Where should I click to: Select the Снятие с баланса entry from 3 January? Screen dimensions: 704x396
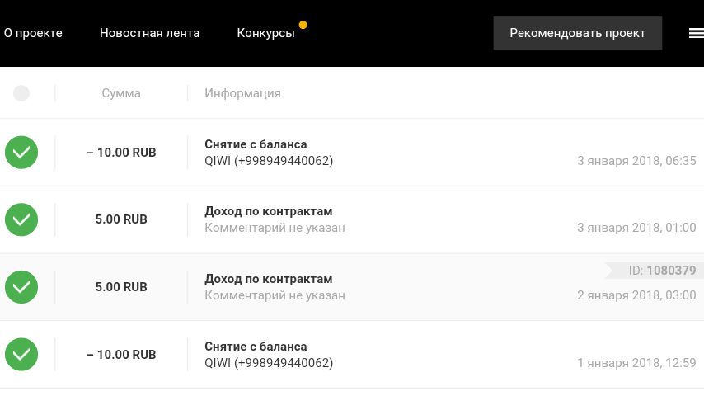pos(256,144)
